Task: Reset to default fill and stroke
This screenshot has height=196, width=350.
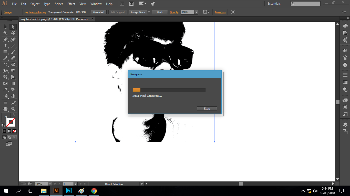Action: point(3,125)
